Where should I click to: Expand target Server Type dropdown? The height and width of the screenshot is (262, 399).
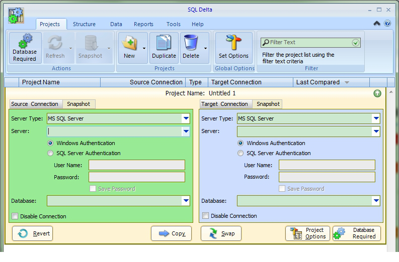coord(376,118)
